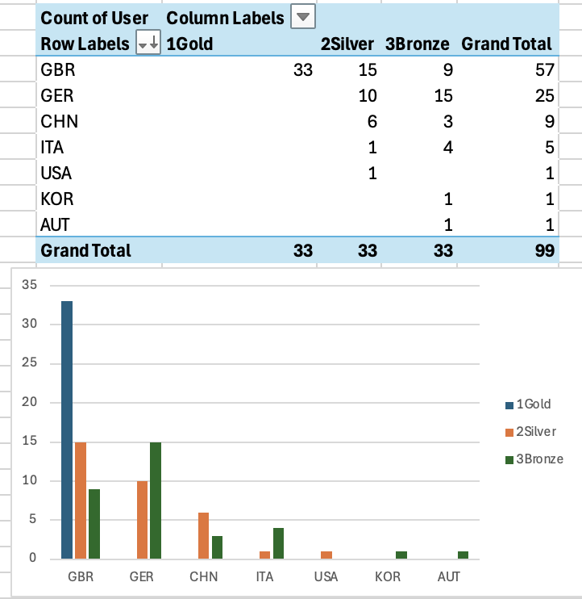Select the 1Gold column header cell

coord(190,44)
